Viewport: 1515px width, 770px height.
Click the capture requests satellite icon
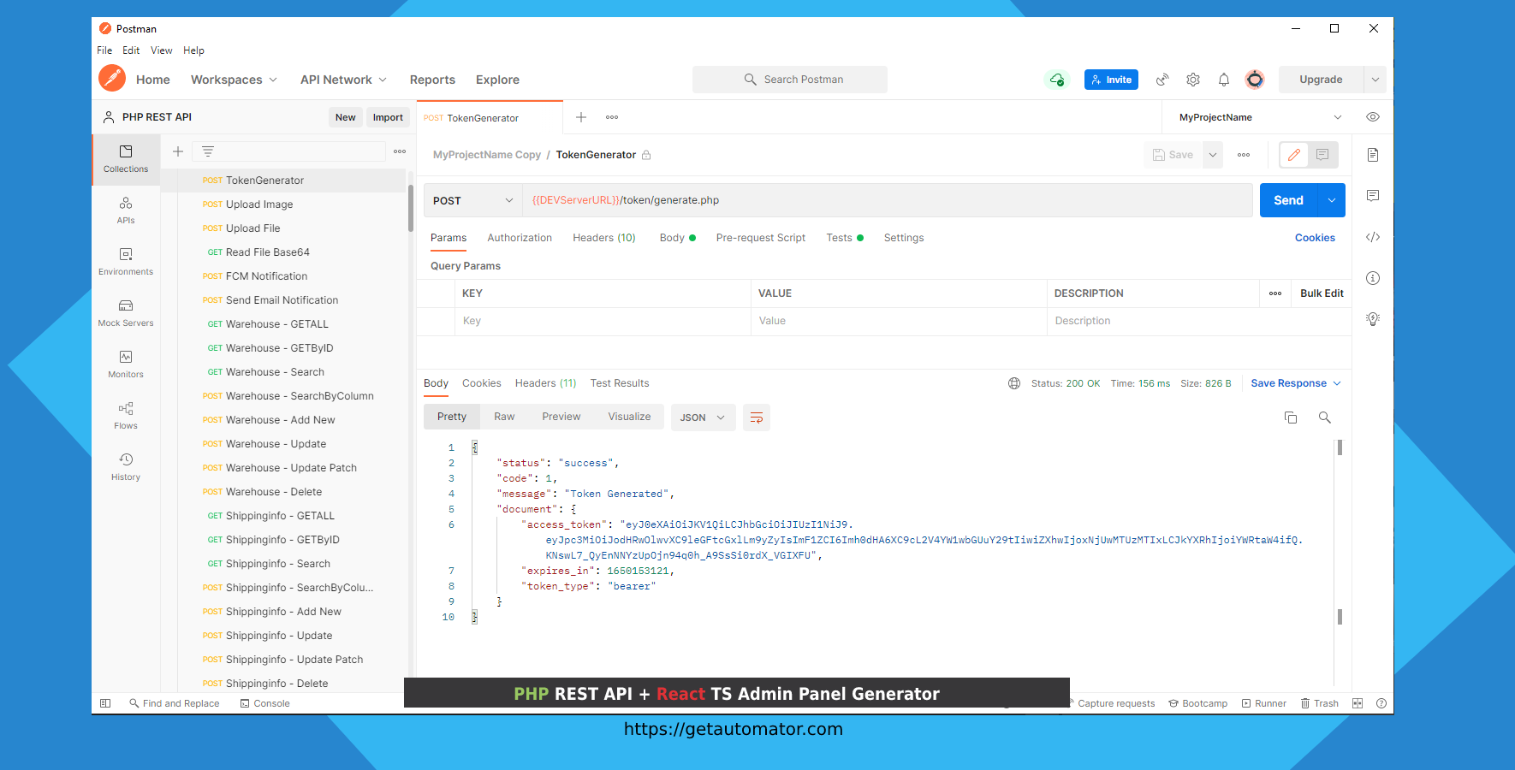click(1162, 80)
